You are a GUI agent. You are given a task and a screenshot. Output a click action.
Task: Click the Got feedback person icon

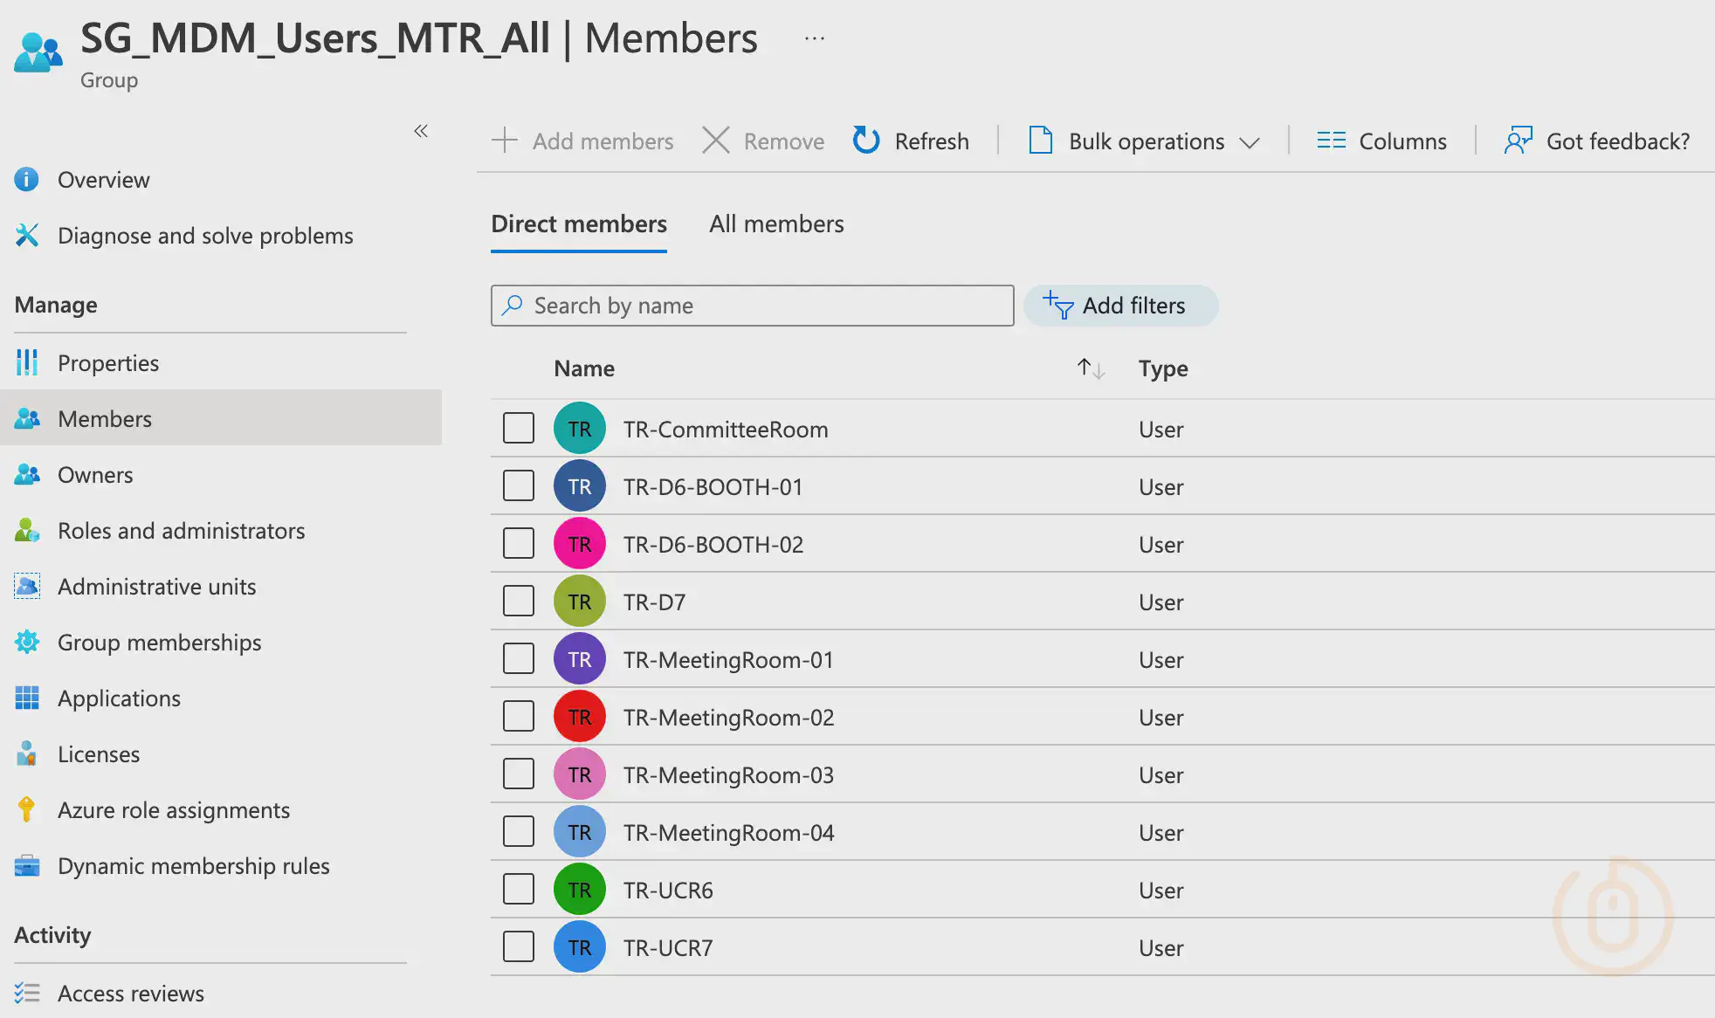click(1519, 141)
